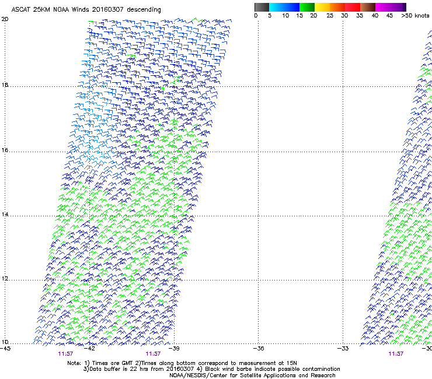Click the longitude label -39
The image size is (432, 379).
coord(174,349)
